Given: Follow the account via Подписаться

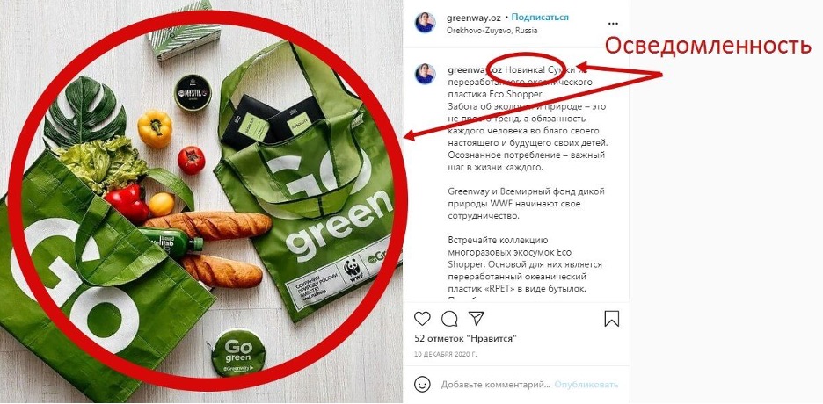Looking at the screenshot, I should point(540,18).
